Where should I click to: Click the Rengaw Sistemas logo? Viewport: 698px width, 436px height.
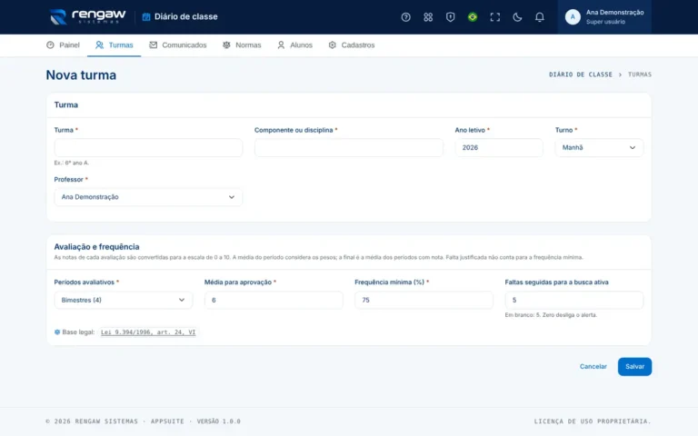(x=87, y=17)
